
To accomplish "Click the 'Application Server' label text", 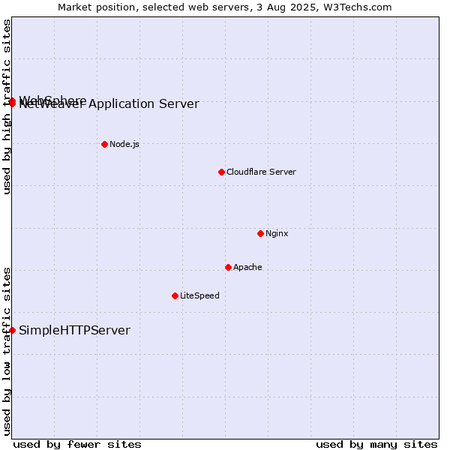I will point(144,104).
